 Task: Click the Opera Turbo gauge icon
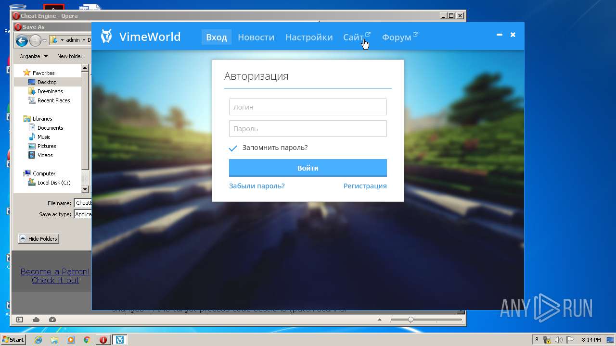(52, 320)
